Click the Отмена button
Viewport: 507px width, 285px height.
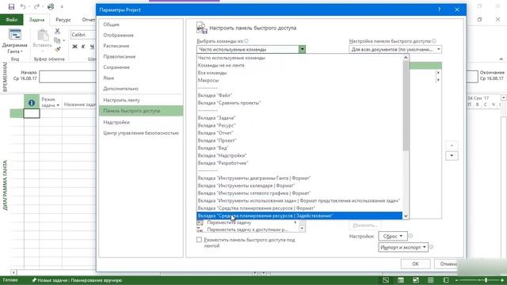click(449, 264)
